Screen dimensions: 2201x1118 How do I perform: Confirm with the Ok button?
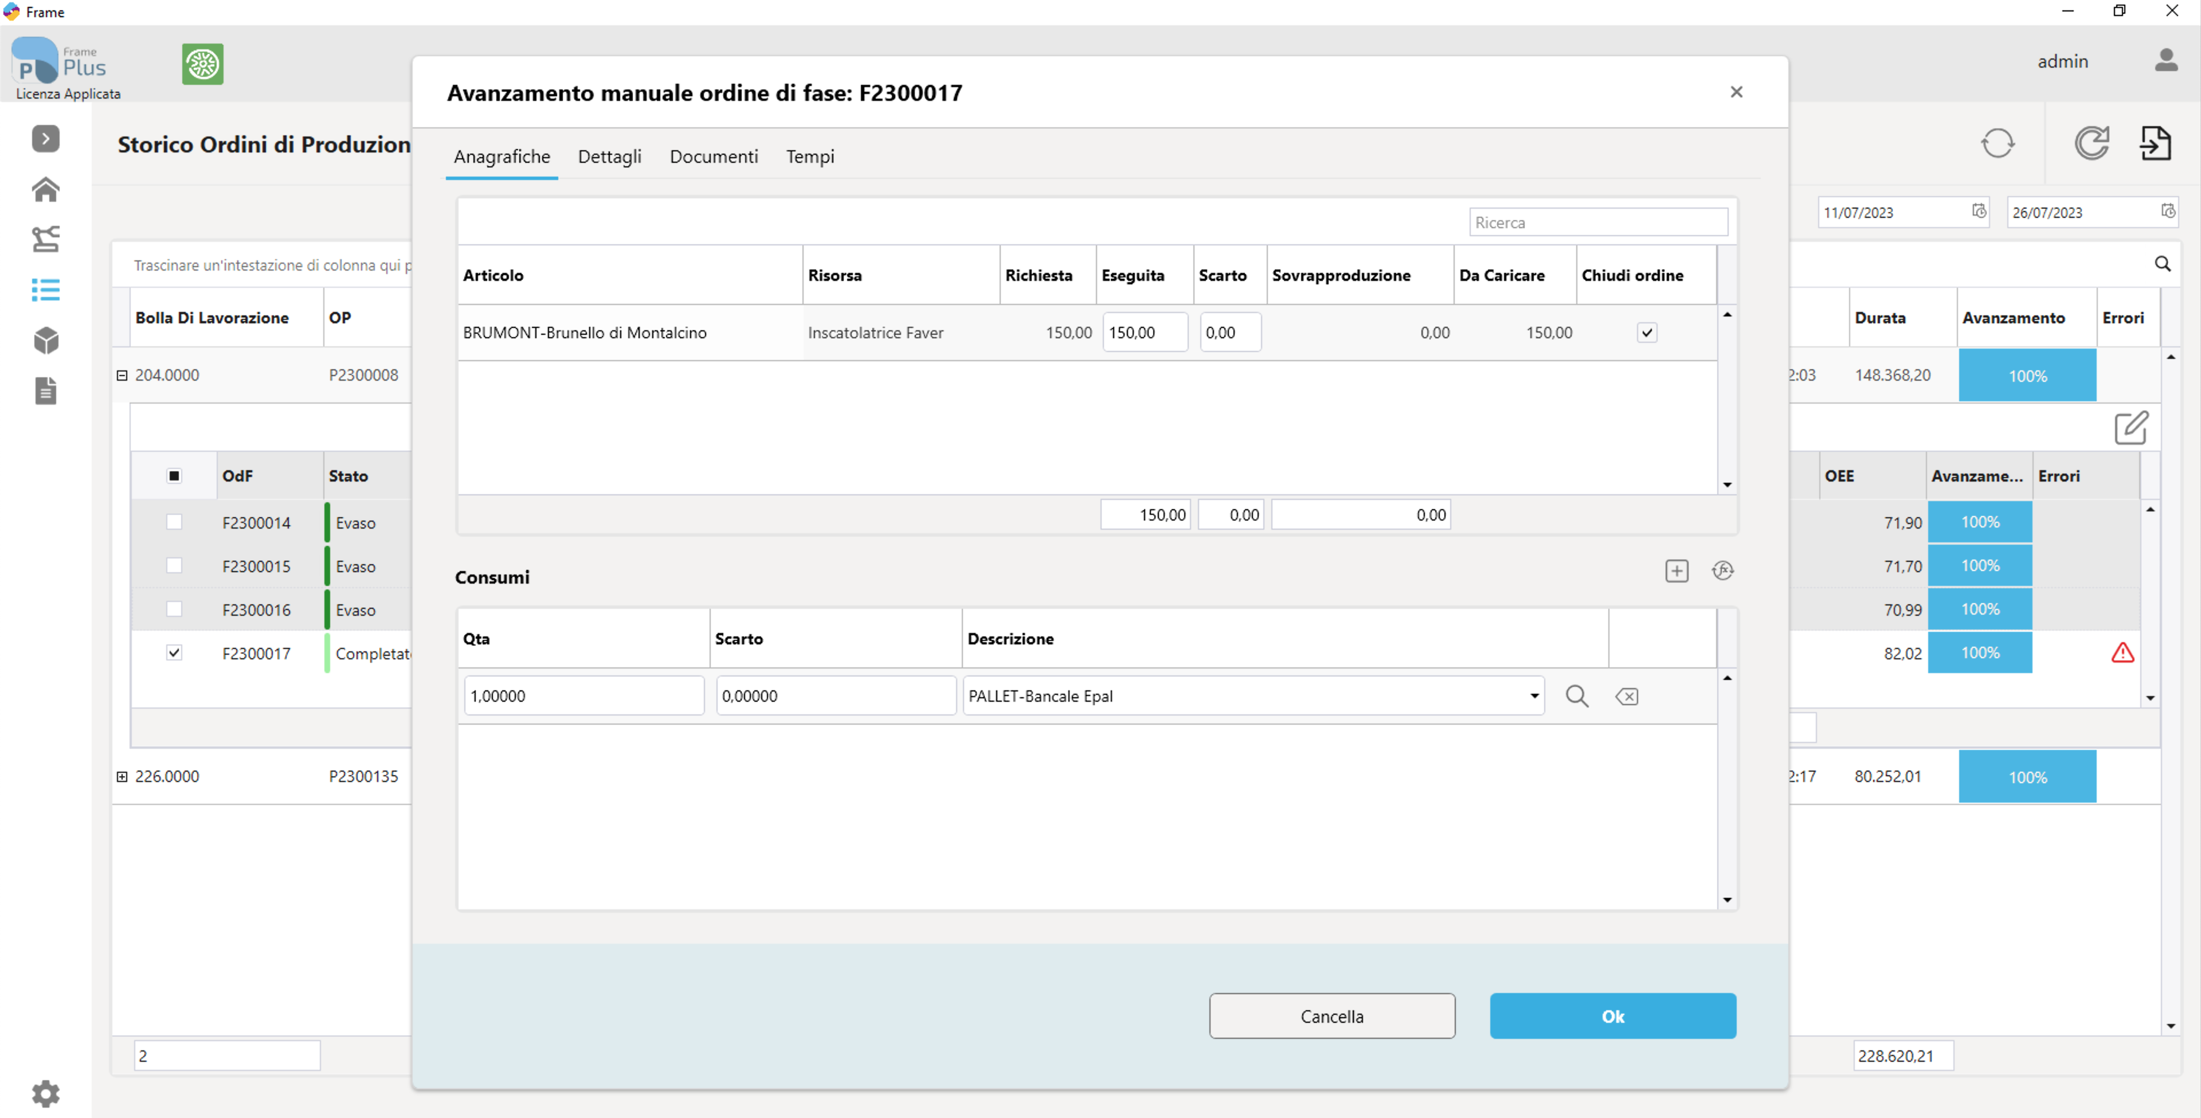(1612, 1015)
